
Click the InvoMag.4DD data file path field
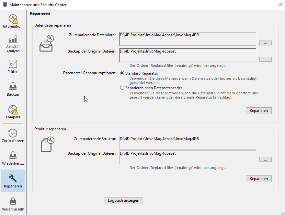click(188, 38)
